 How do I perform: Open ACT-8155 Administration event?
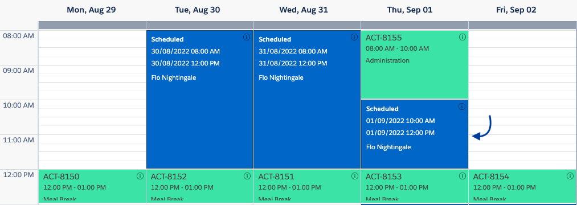414,64
